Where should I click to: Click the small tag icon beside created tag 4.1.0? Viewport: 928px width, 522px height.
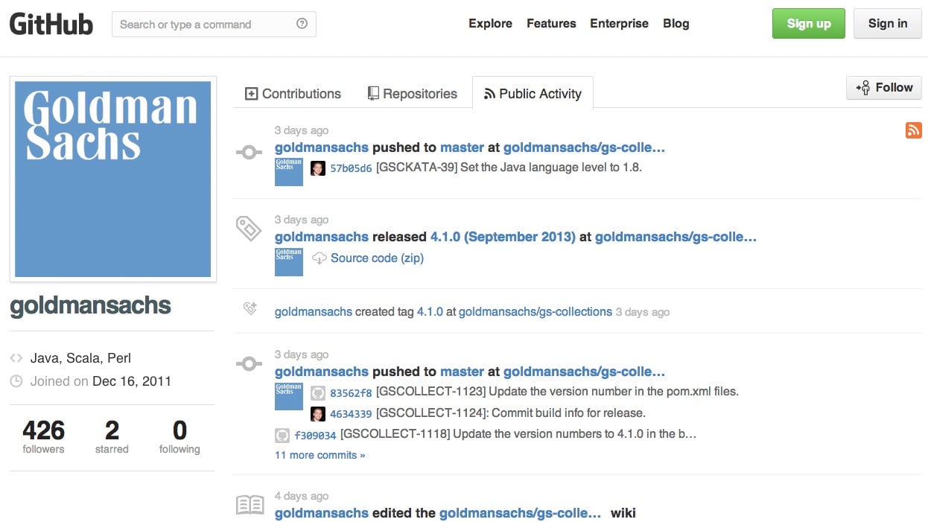pos(250,308)
